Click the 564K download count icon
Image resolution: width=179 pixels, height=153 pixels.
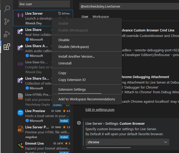pyautogui.click(x=52, y=127)
